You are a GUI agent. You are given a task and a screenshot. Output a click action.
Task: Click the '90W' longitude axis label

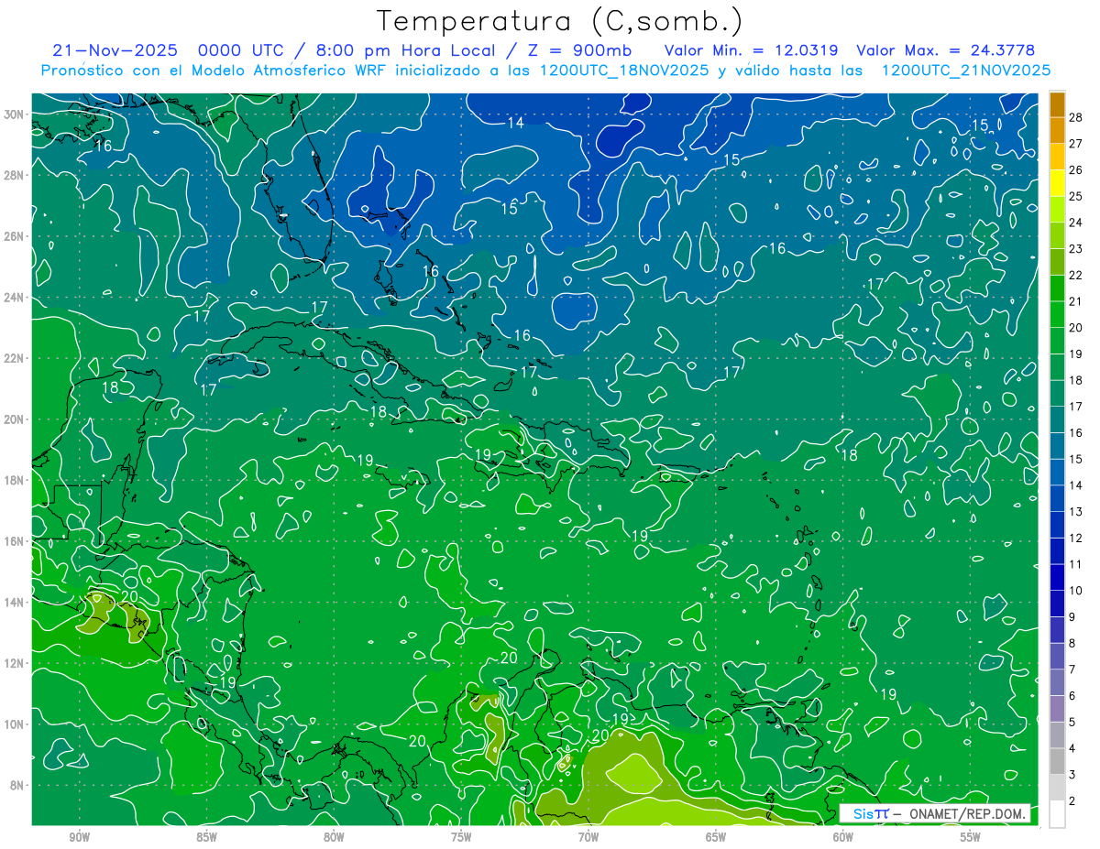(x=79, y=837)
